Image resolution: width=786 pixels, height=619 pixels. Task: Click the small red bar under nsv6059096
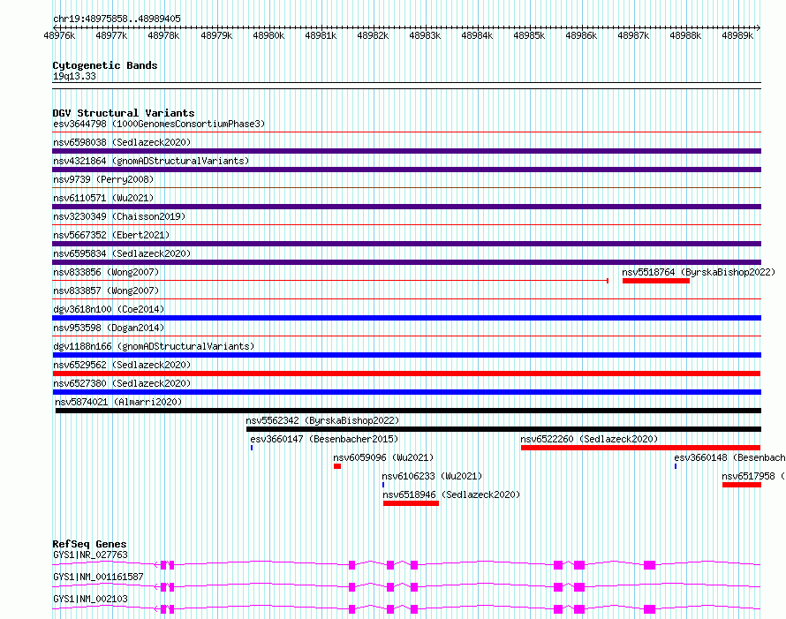point(337,466)
